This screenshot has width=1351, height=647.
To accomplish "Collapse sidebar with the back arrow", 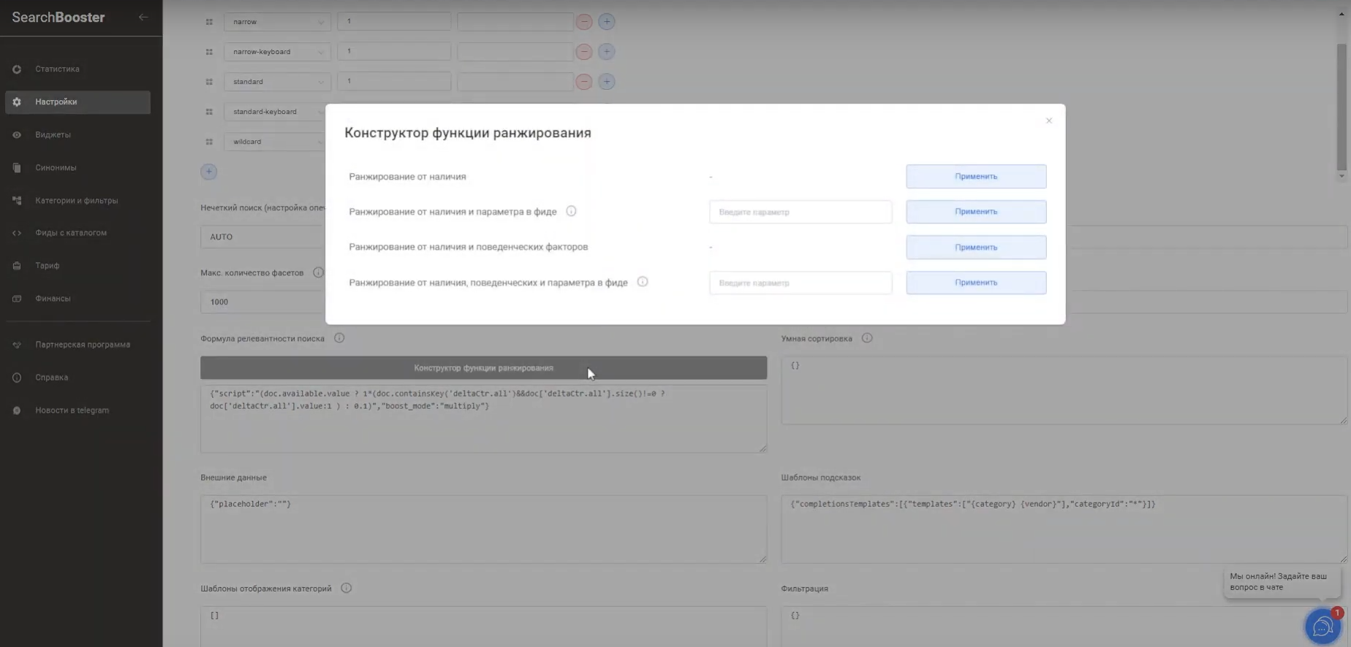I will (x=143, y=17).
